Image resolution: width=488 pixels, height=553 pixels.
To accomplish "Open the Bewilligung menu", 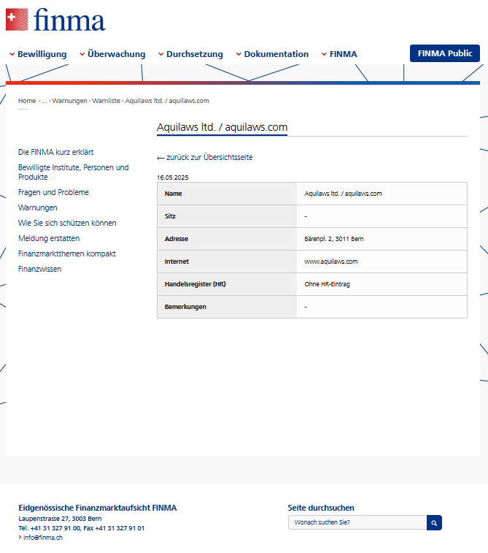I will (x=42, y=54).
